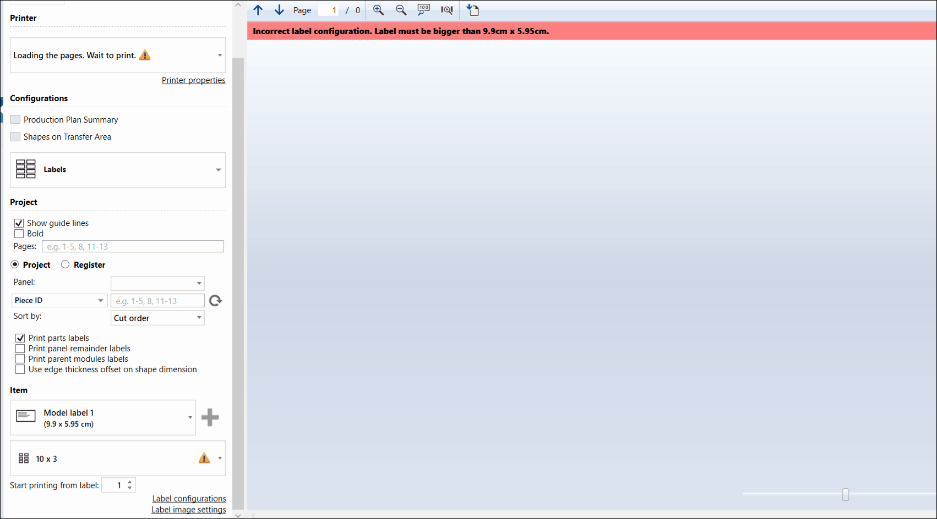The height and width of the screenshot is (519, 937).
Task: Add a new label model with plus icon
Action: [x=210, y=417]
